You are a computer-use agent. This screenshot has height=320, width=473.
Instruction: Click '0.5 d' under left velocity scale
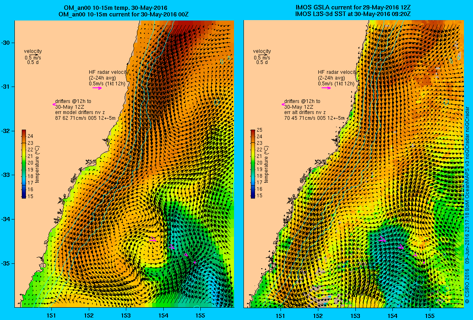(x=33, y=62)
